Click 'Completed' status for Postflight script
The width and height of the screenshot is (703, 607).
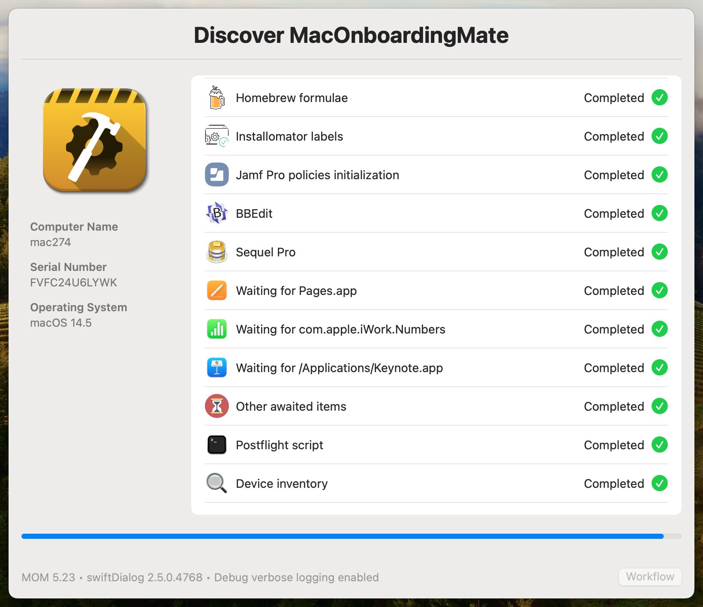click(614, 445)
